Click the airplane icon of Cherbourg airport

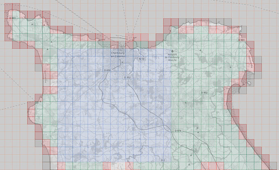coord(172,51)
